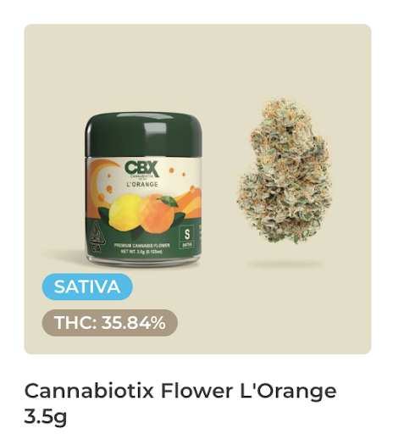Click the shadow beneath the flower bud
393x434 pixels.
coord(285,264)
